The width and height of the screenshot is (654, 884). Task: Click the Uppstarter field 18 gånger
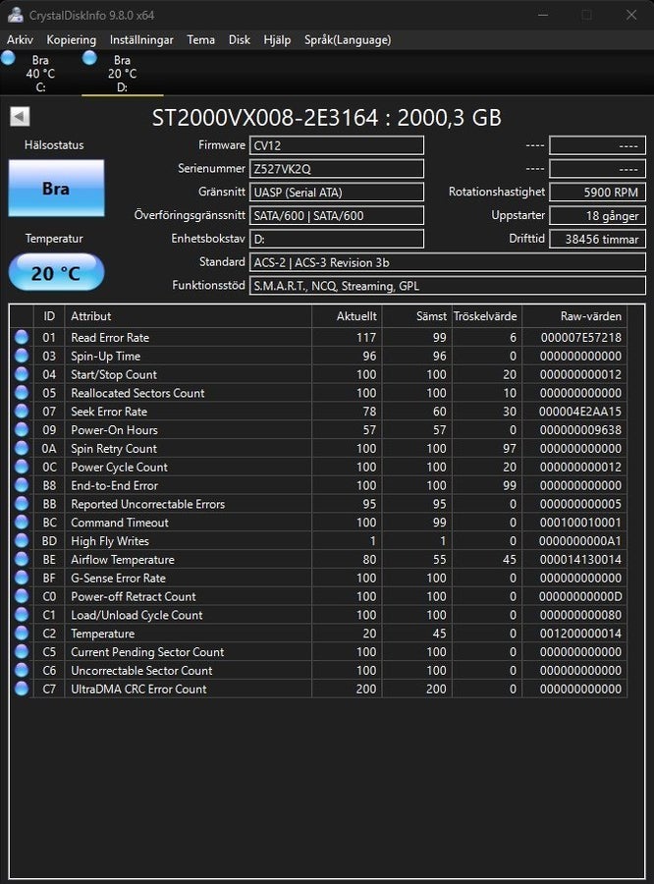[598, 215]
